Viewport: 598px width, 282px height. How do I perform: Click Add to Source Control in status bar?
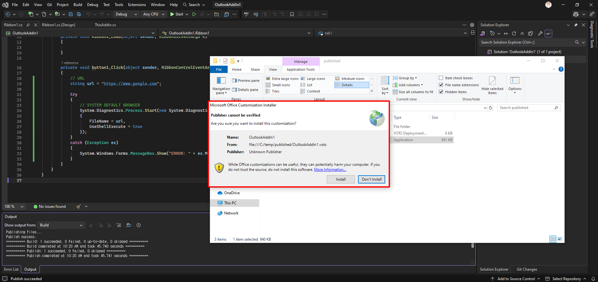[516, 279]
